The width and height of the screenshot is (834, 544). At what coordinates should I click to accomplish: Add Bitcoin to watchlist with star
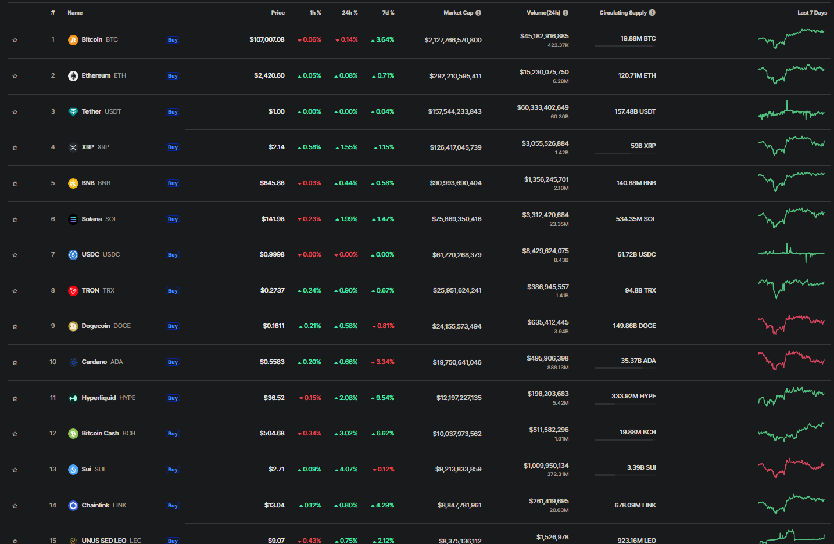(x=15, y=40)
